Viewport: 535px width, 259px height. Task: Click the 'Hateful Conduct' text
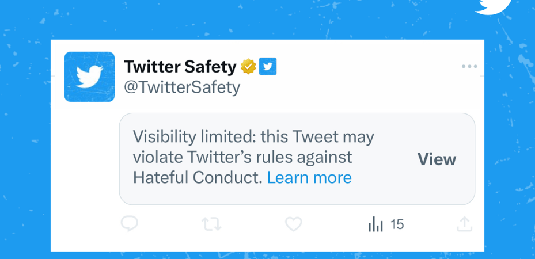click(x=197, y=178)
